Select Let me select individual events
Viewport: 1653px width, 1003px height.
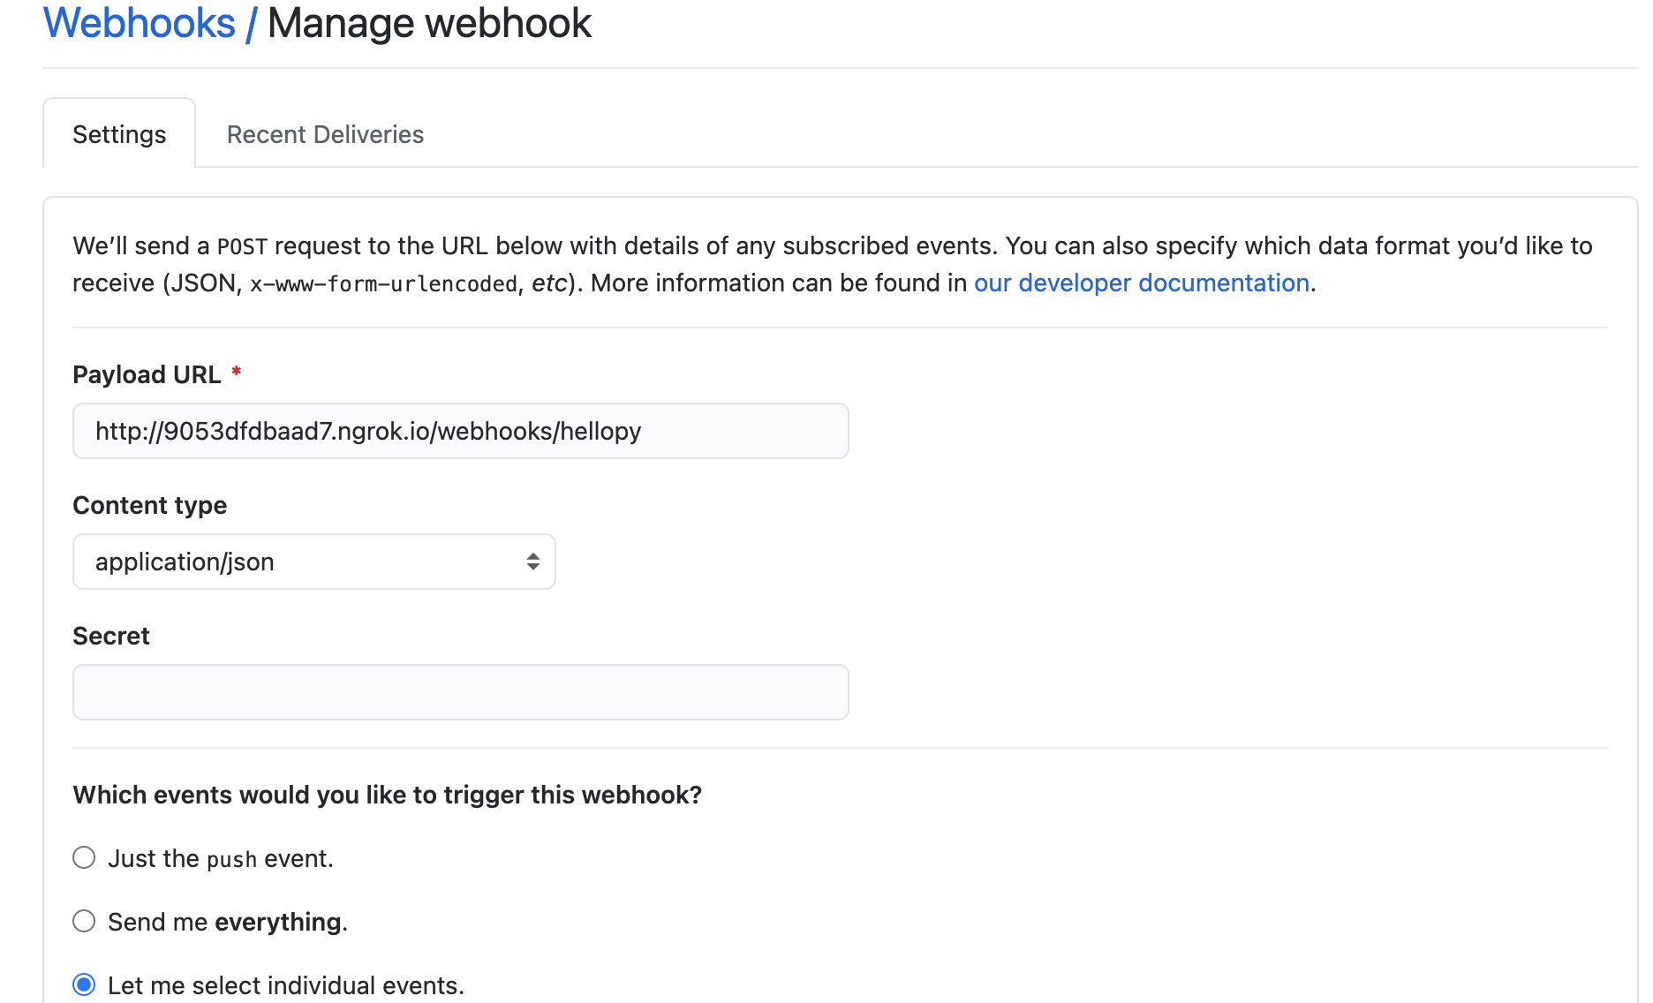point(84,984)
